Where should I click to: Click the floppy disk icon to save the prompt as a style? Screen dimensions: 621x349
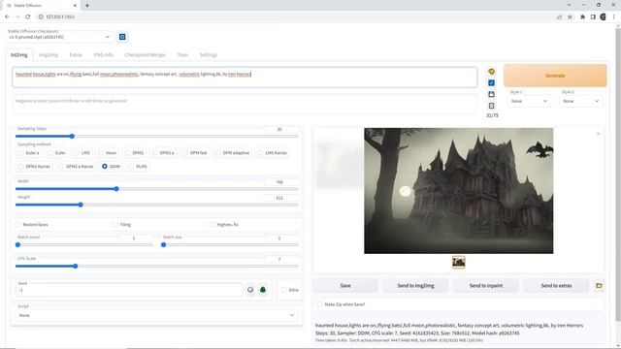click(492, 94)
